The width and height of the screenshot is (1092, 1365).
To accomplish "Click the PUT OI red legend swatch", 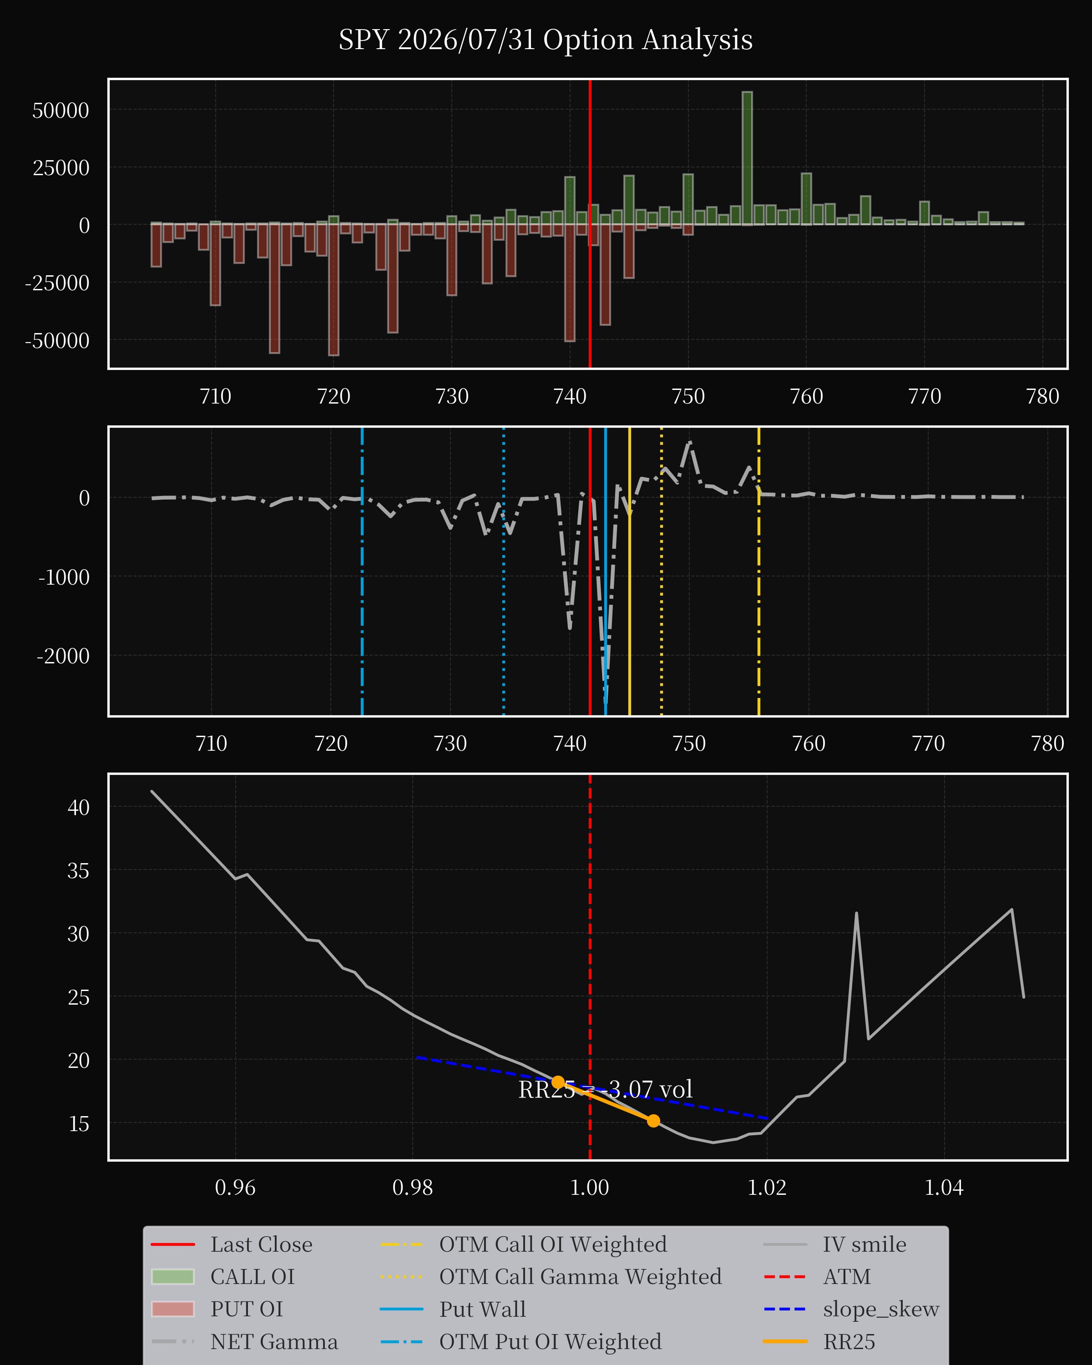I will coord(173,1309).
